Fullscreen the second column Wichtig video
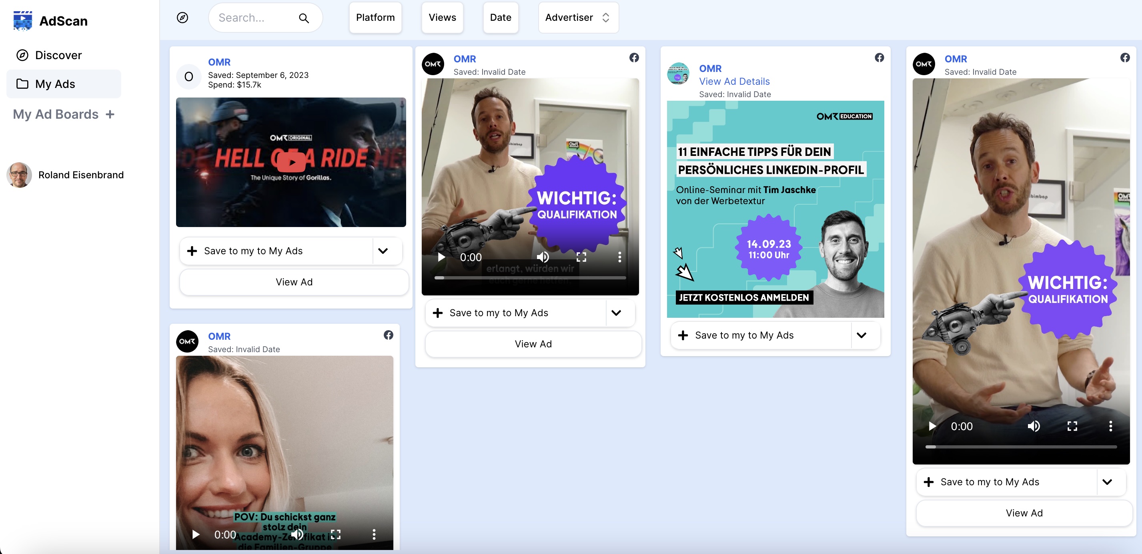The height and width of the screenshot is (554, 1142). pyautogui.click(x=581, y=257)
